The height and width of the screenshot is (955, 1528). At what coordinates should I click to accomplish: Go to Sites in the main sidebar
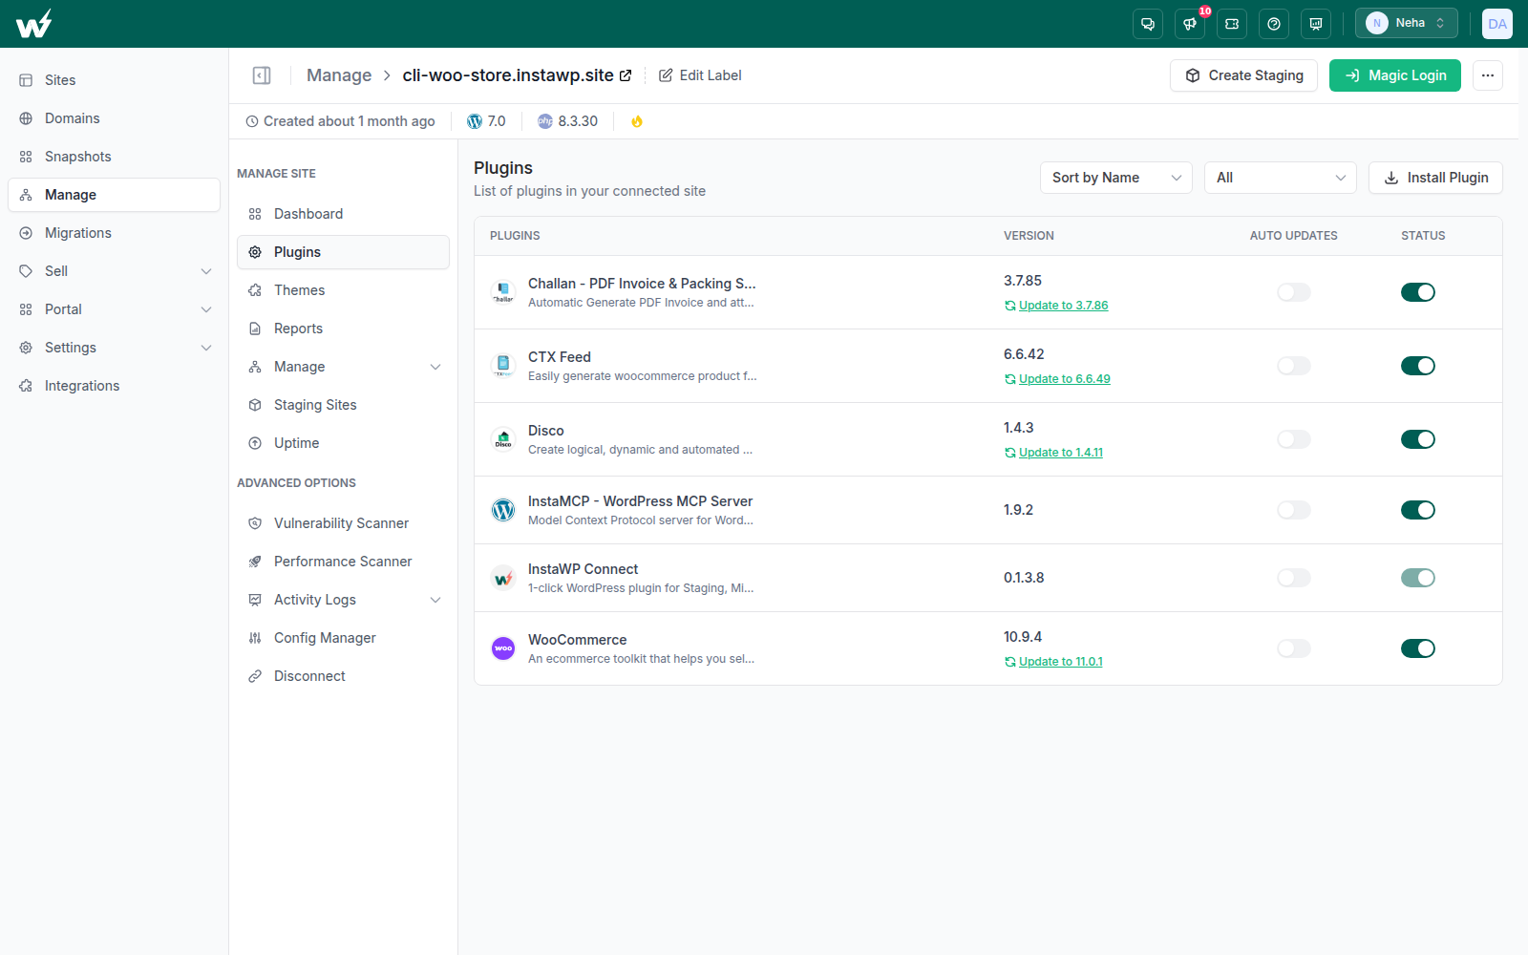(115, 80)
